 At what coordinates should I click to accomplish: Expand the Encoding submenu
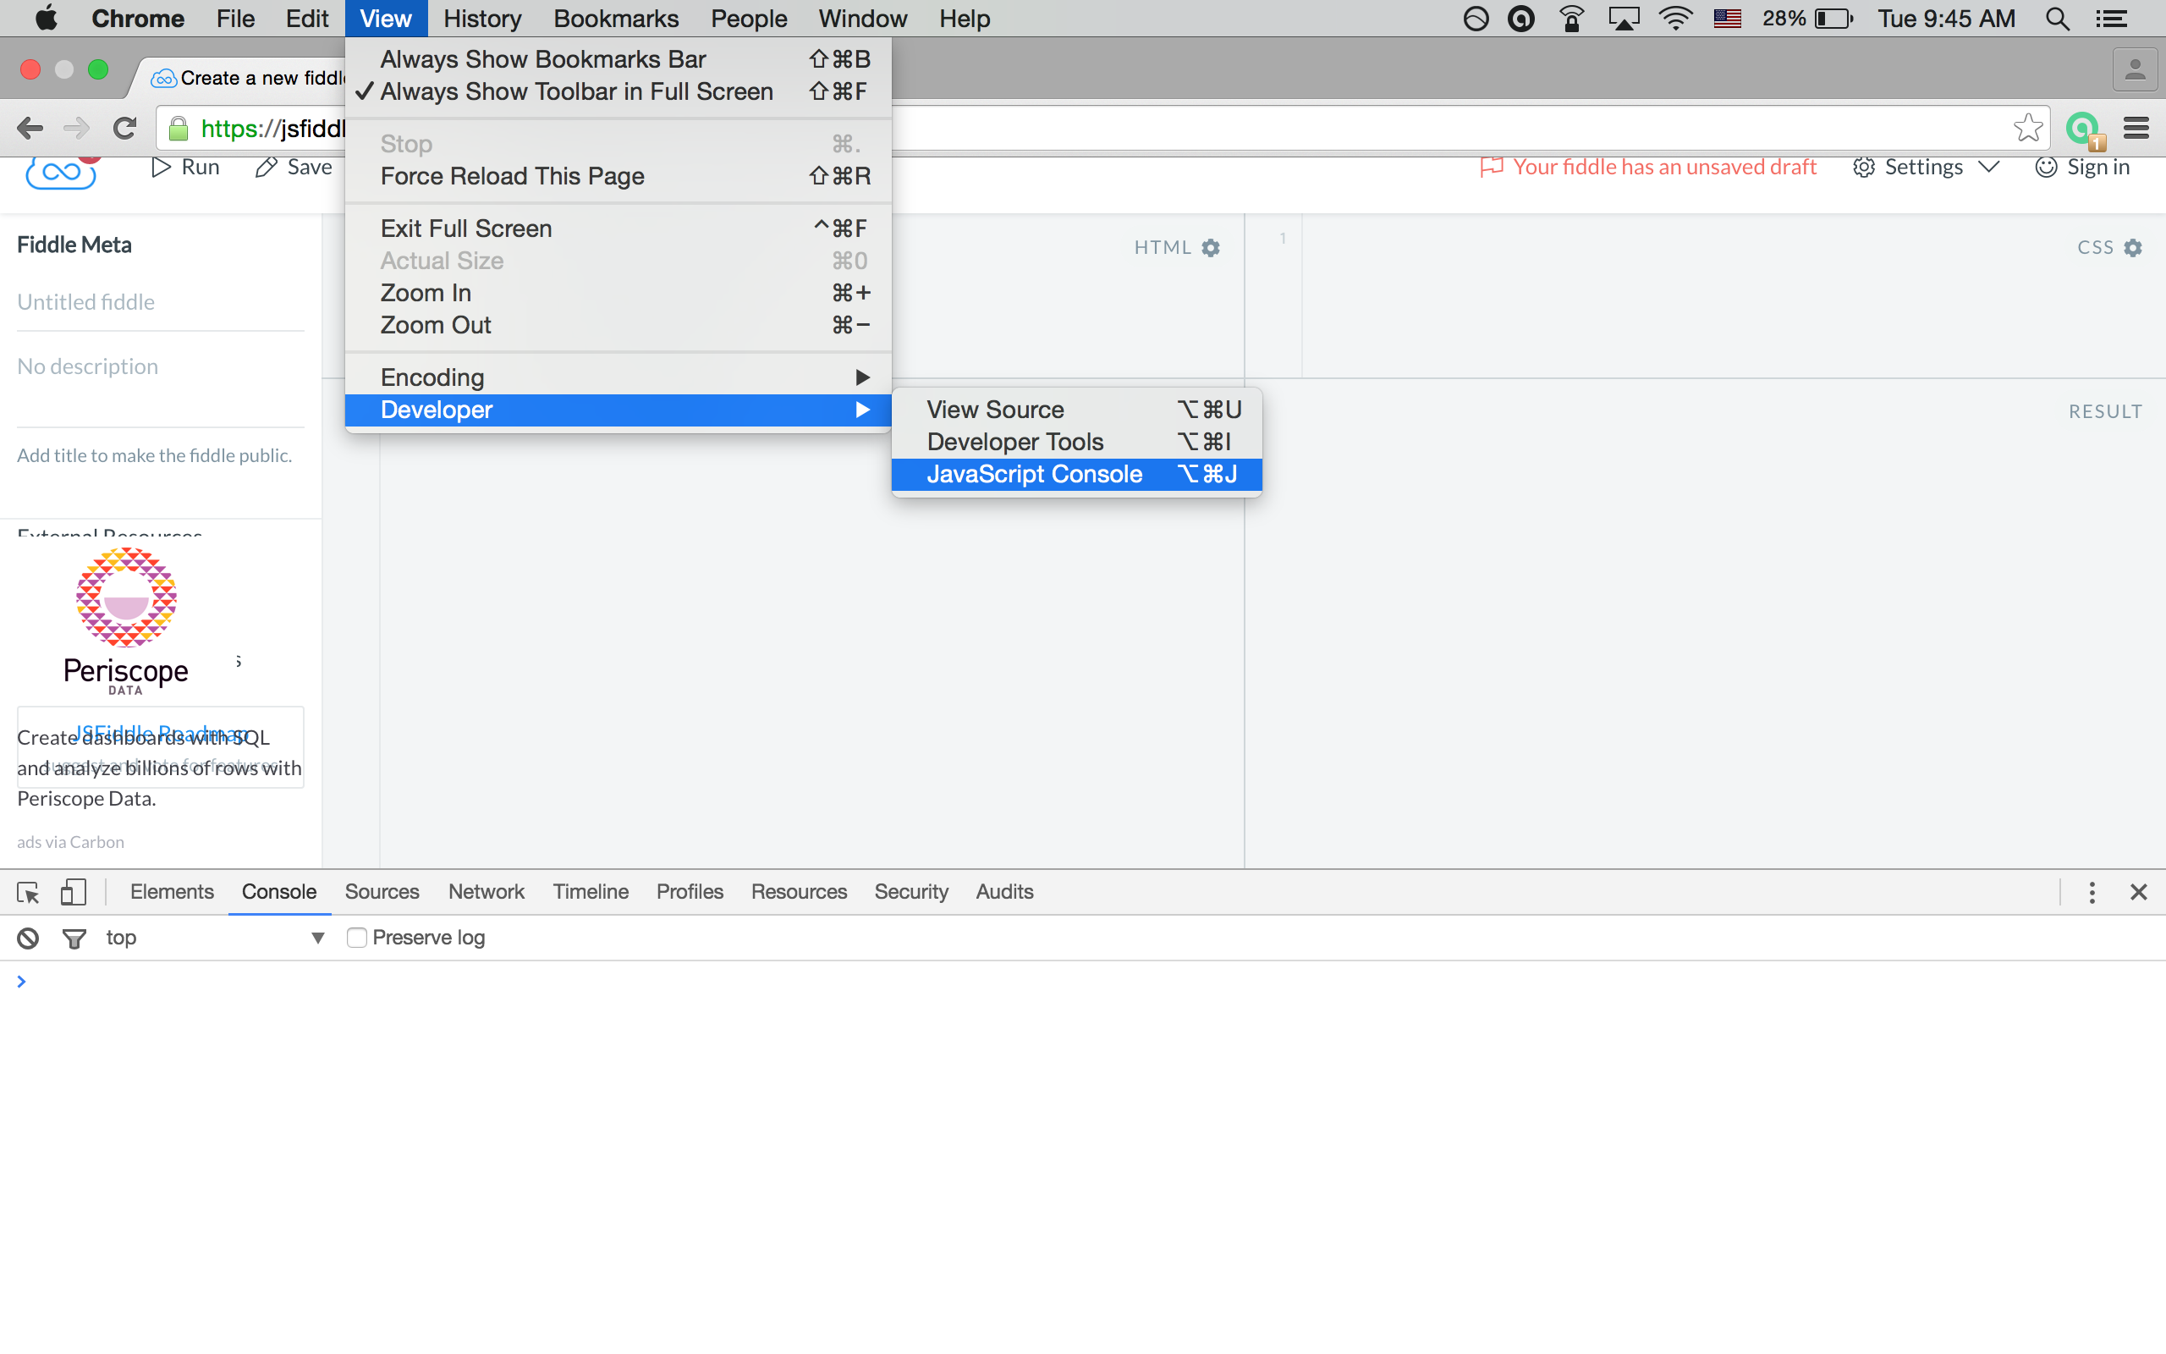618,377
